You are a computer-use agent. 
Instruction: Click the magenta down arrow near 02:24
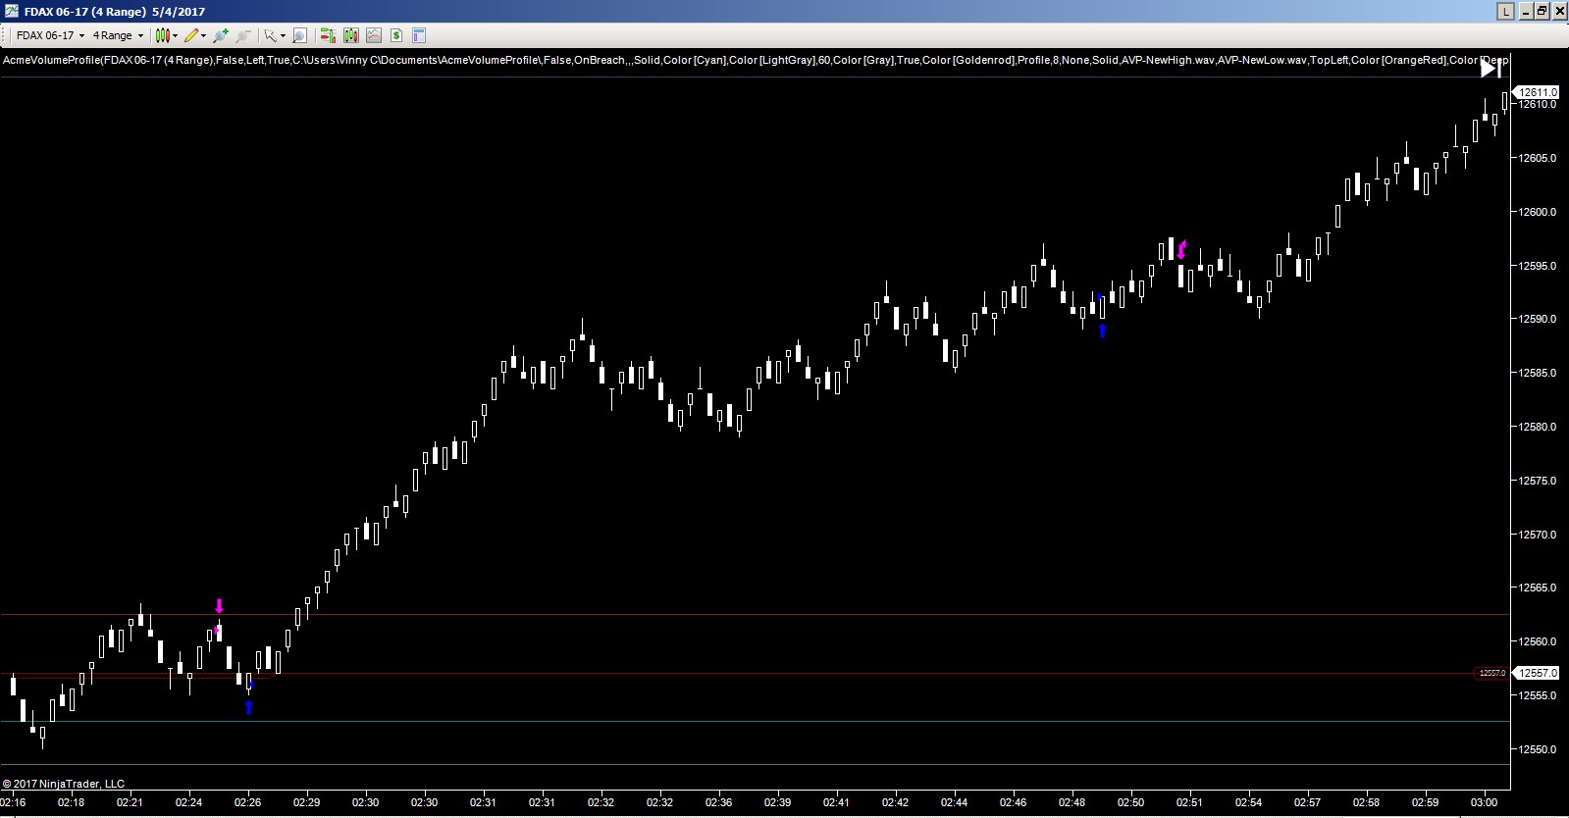click(219, 605)
